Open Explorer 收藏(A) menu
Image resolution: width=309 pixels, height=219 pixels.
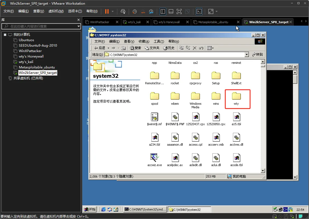click(x=144, y=41)
